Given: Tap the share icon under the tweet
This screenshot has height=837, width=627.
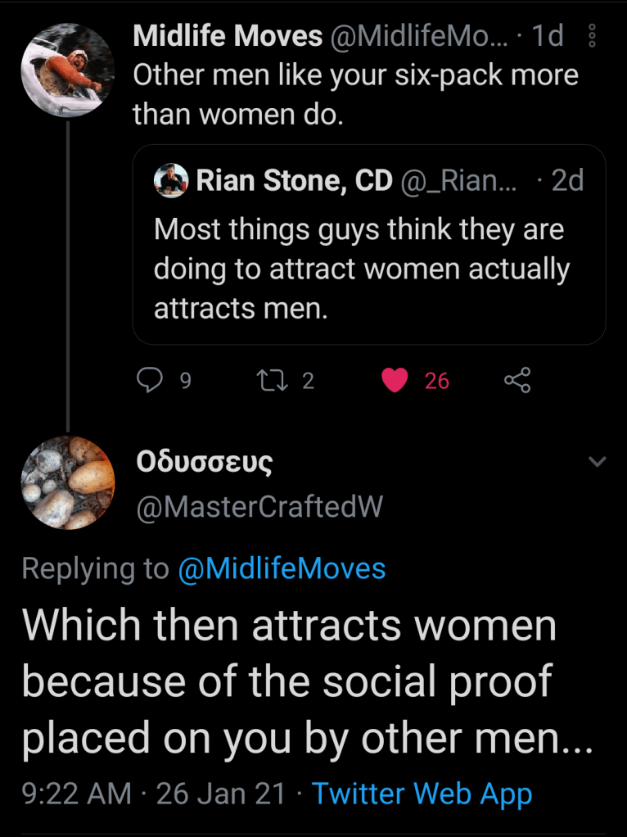Looking at the screenshot, I should (x=517, y=379).
